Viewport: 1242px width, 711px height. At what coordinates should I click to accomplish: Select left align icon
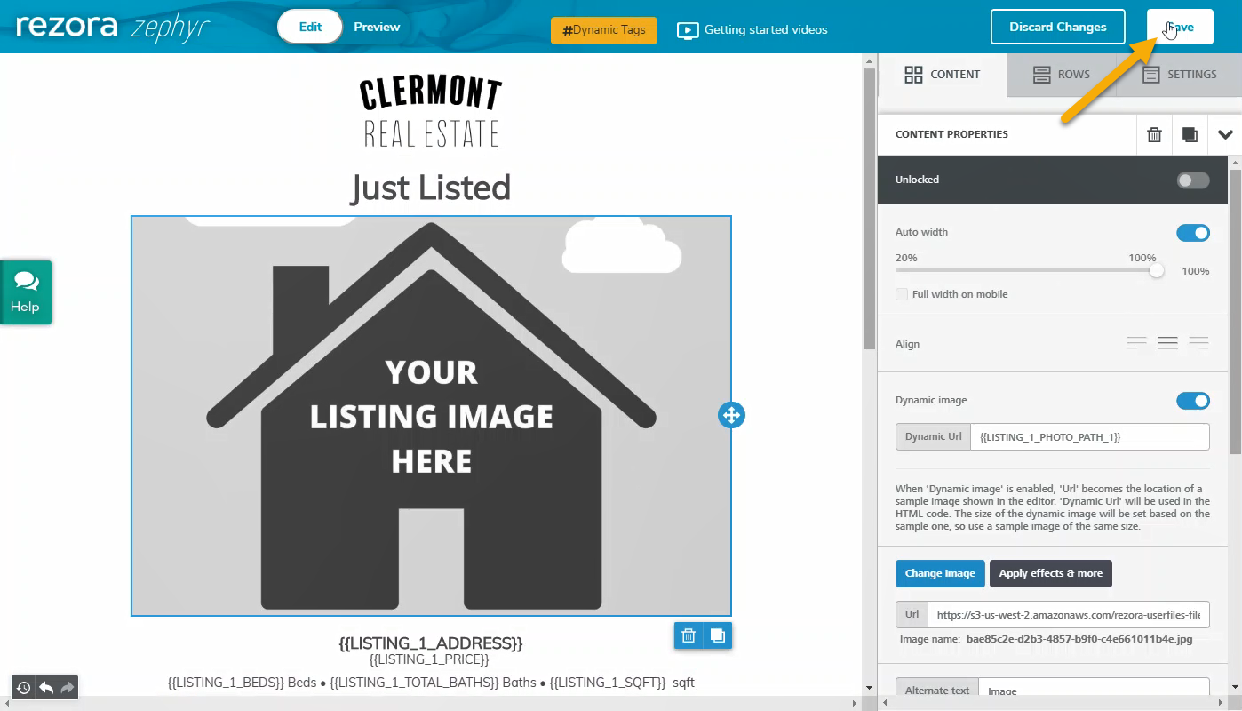pyautogui.click(x=1136, y=344)
